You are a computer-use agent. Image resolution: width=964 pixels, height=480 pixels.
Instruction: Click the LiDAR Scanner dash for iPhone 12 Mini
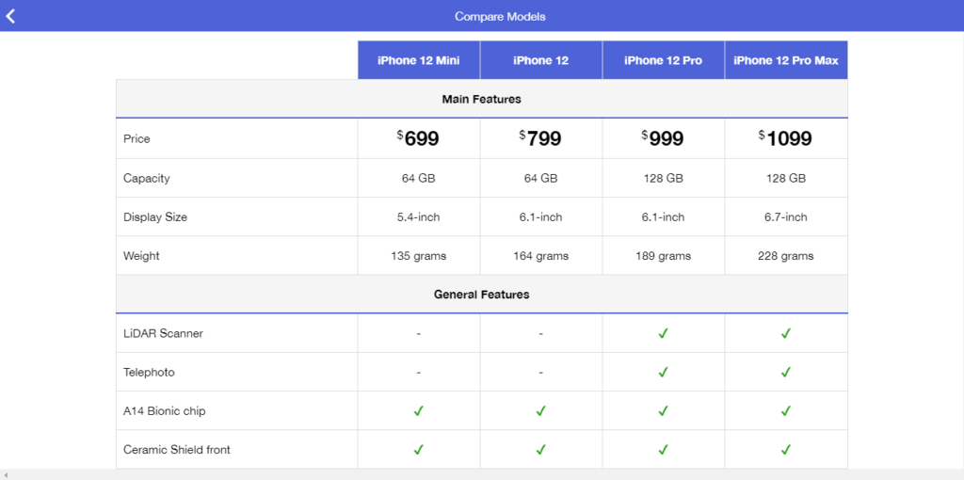(x=419, y=333)
